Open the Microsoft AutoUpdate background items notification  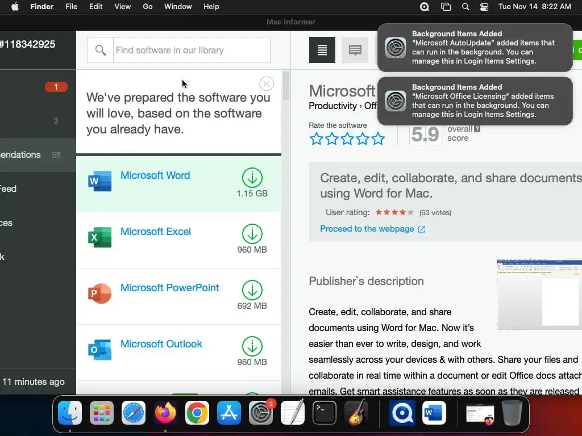pos(475,48)
